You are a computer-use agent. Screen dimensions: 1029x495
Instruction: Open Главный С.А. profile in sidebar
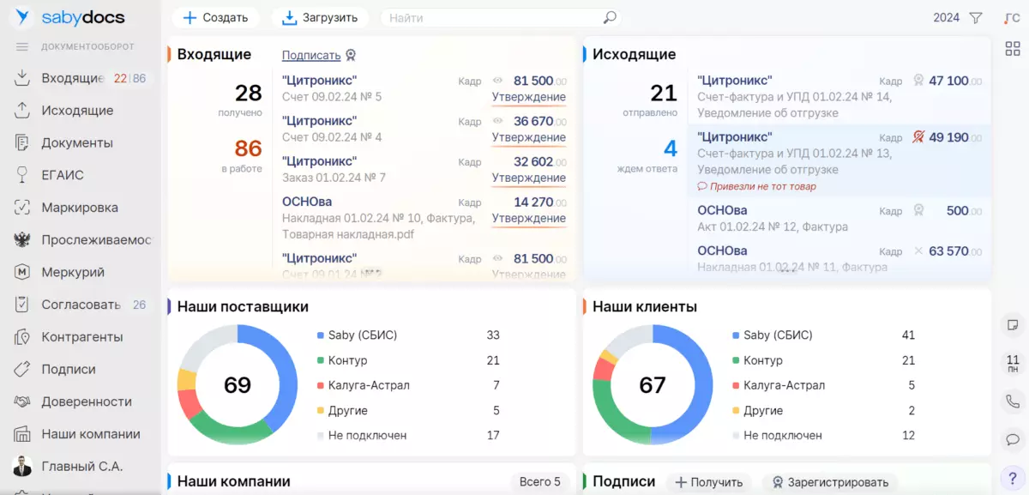point(81,467)
